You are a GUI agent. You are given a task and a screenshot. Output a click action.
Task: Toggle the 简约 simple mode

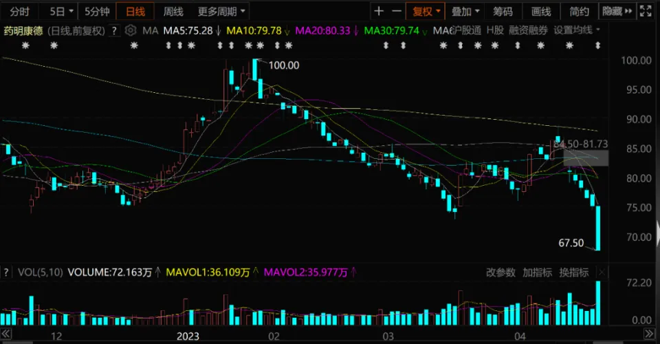[x=580, y=12]
